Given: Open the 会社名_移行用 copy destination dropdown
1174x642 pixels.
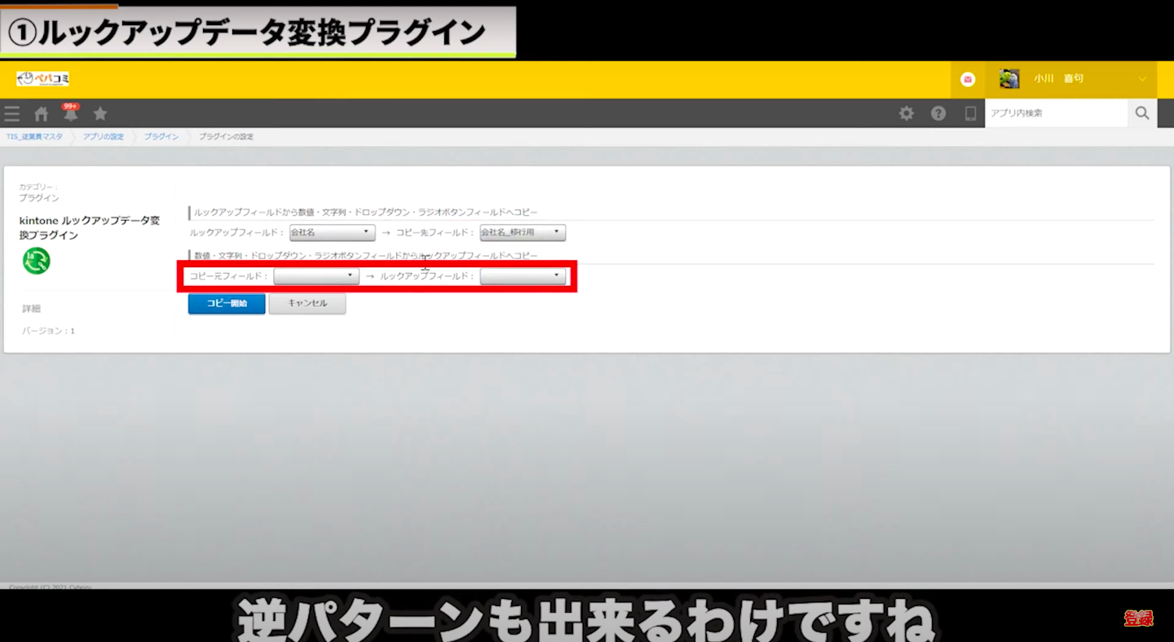Looking at the screenshot, I should tap(523, 233).
